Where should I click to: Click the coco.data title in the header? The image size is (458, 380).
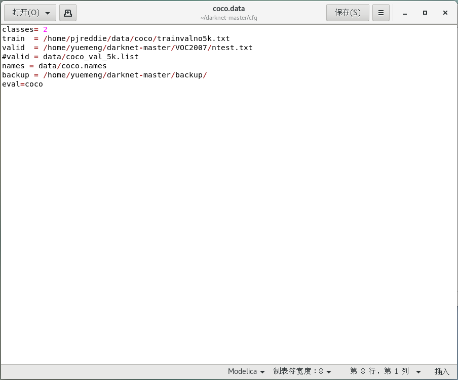tap(228, 9)
